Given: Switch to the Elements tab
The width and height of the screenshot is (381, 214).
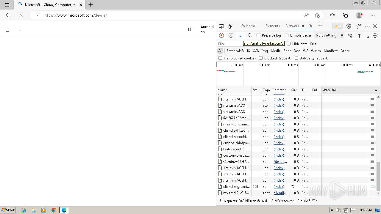Looking at the screenshot, I should [272, 26].
